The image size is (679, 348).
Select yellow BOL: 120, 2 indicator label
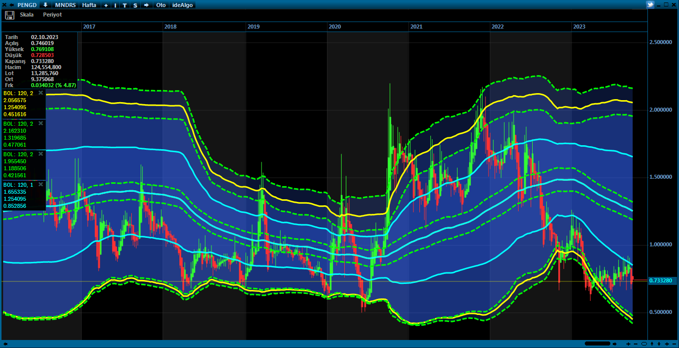click(19, 93)
